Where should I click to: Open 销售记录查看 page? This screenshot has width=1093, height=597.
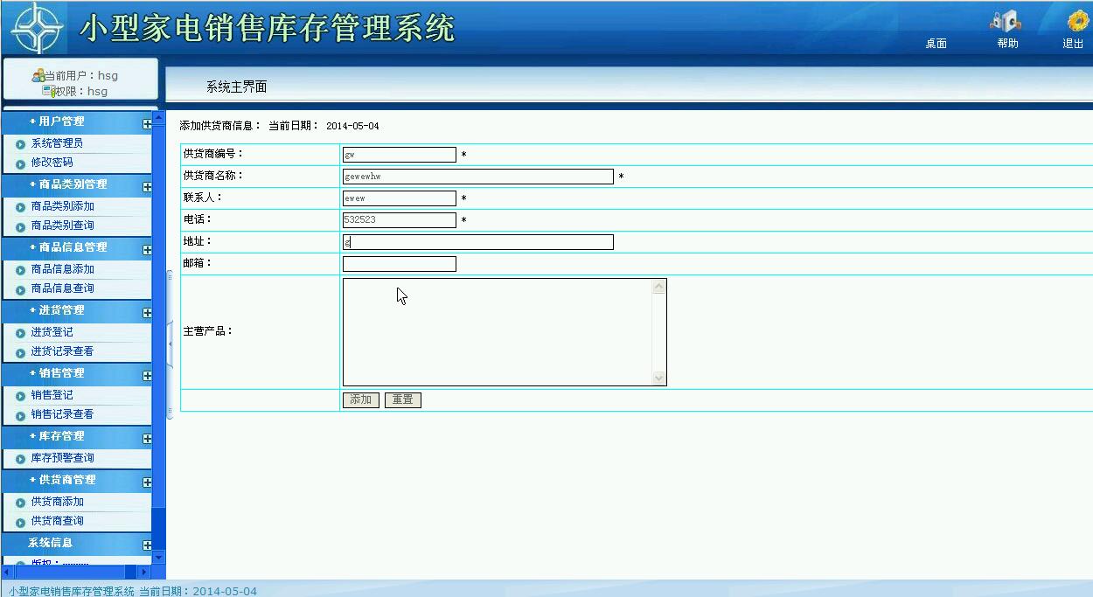point(62,414)
